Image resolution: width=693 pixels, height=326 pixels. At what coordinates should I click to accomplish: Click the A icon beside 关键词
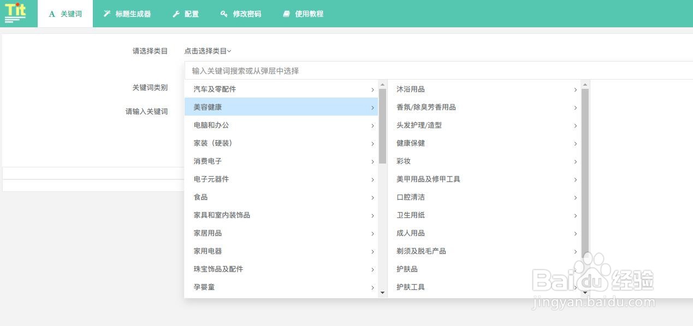coord(52,14)
